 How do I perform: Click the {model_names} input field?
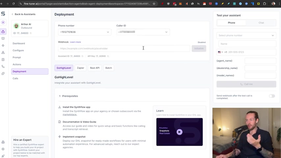[260, 75]
